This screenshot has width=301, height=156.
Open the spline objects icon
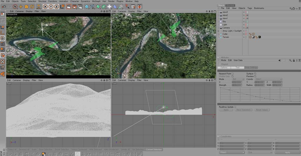(92, 7)
